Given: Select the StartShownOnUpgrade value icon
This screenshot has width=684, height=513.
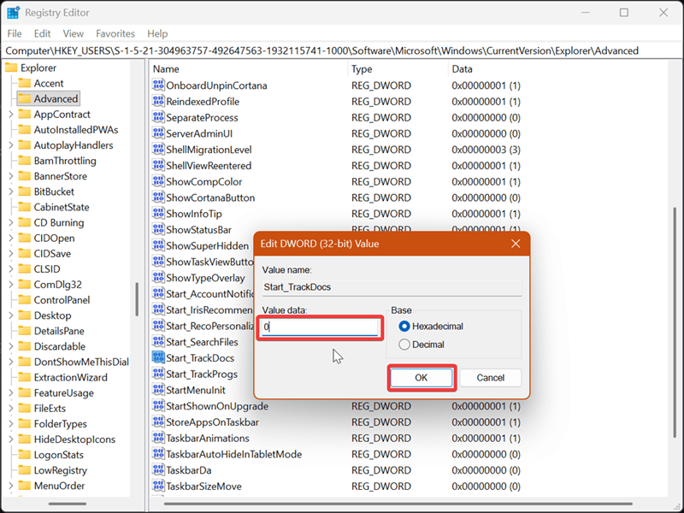Looking at the screenshot, I should (x=158, y=405).
